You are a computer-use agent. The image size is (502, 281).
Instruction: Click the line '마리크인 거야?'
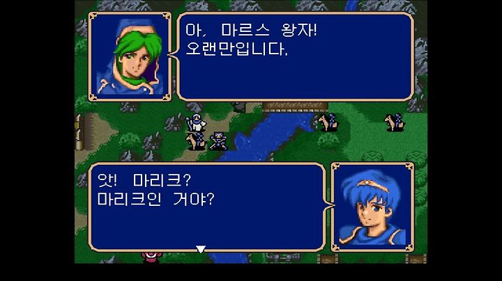tap(155, 199)
